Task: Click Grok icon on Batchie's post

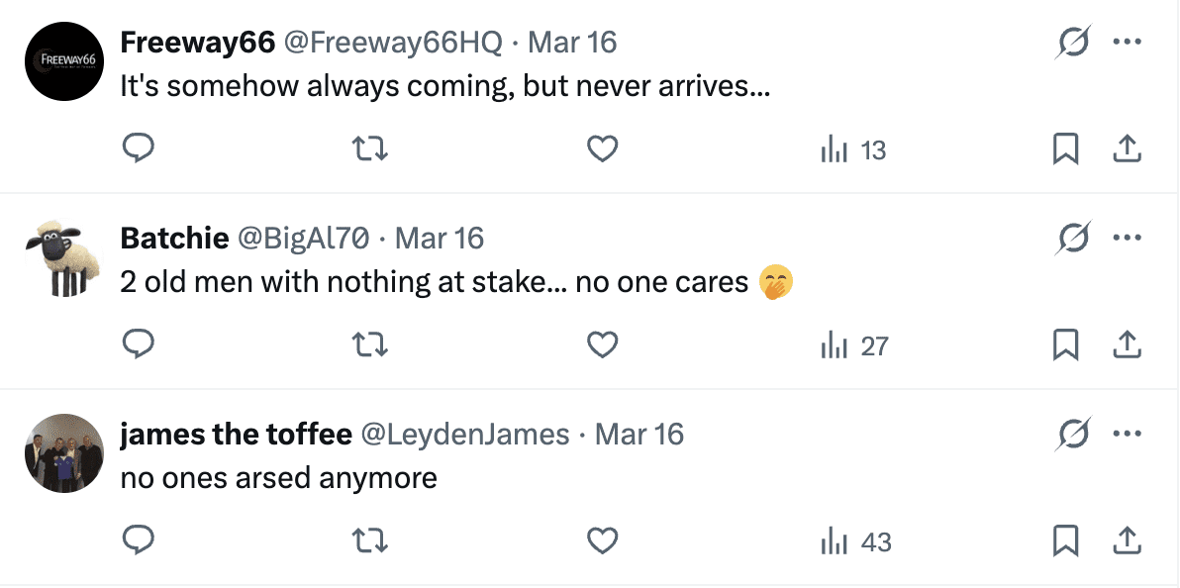Action: pos(1073,239)
